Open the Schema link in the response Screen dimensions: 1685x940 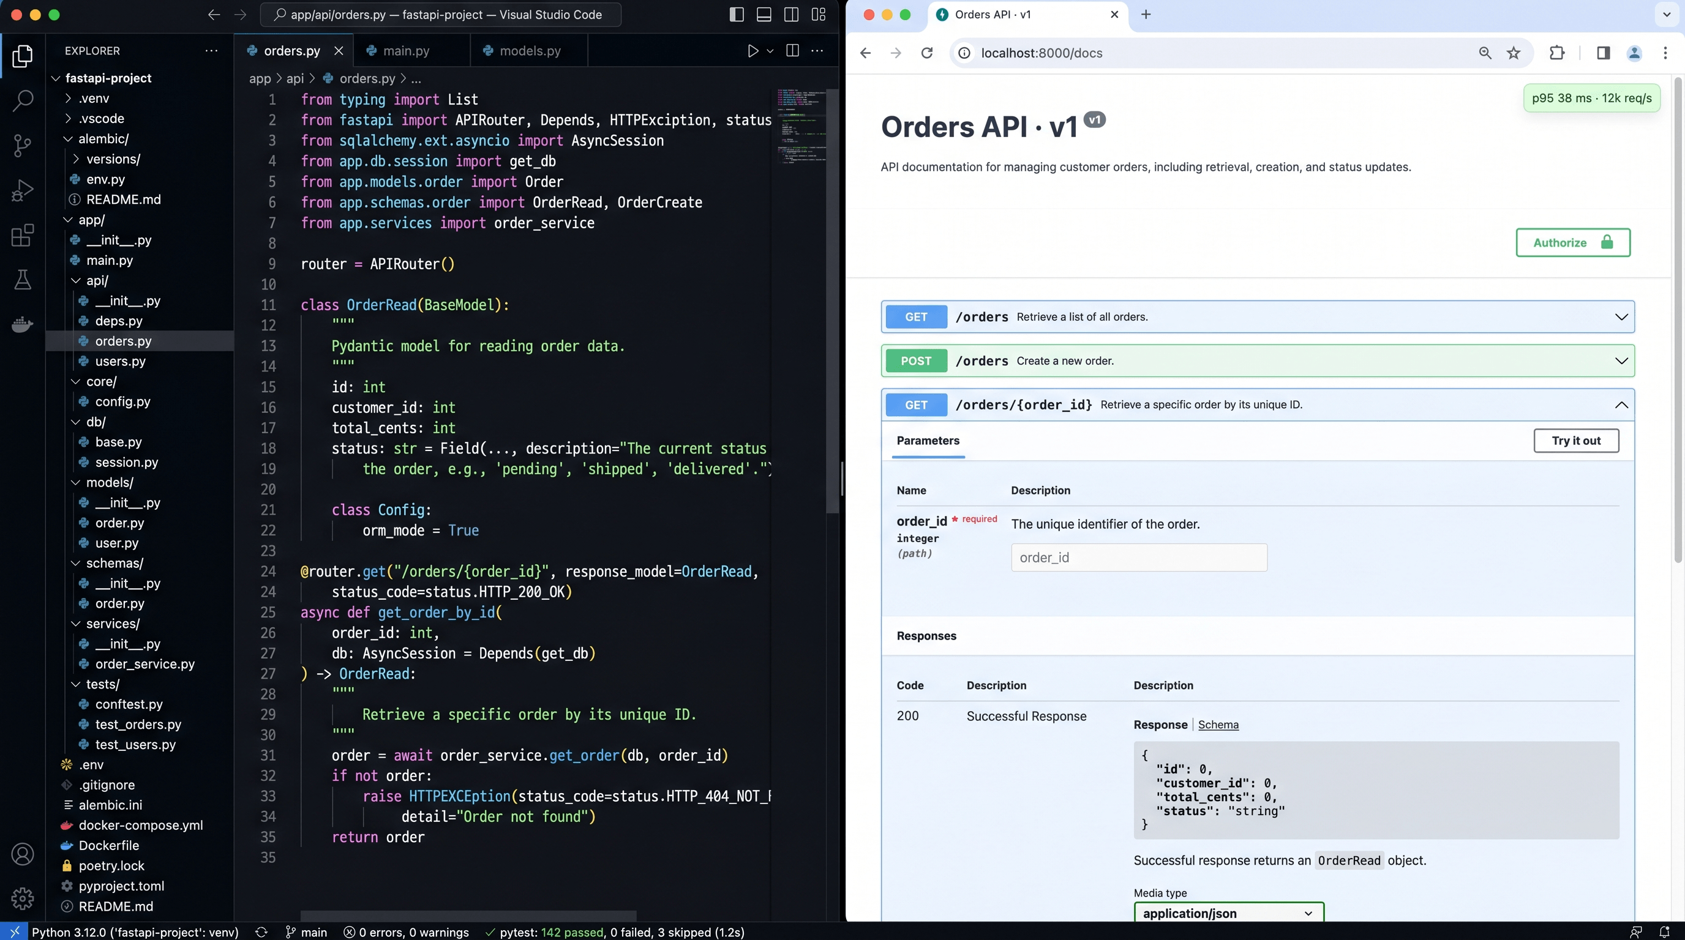click(1218, 725)
